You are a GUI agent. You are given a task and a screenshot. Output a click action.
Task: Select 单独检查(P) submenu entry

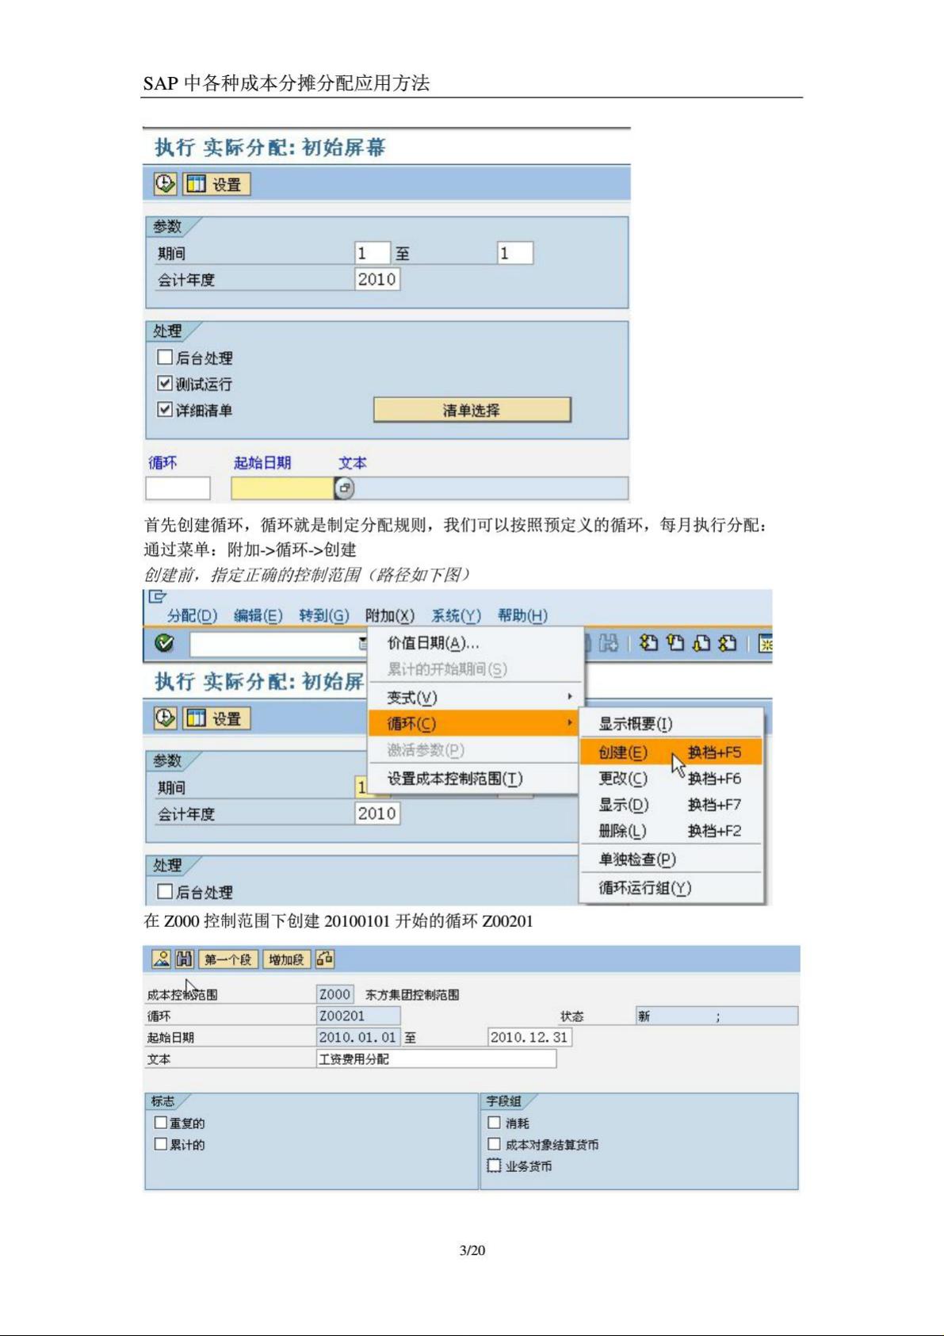tap(671, 859)
